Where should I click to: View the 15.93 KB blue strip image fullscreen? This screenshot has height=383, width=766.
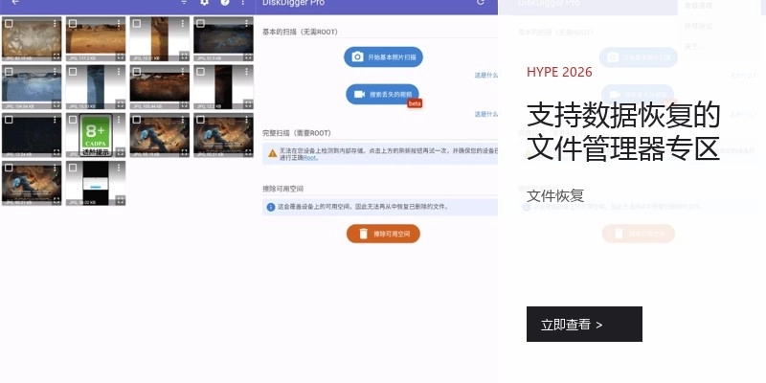point(121,104)
